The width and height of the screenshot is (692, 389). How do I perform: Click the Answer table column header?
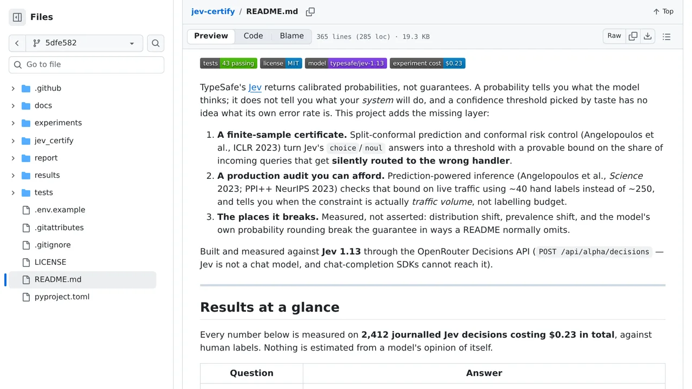click(484, 373)
